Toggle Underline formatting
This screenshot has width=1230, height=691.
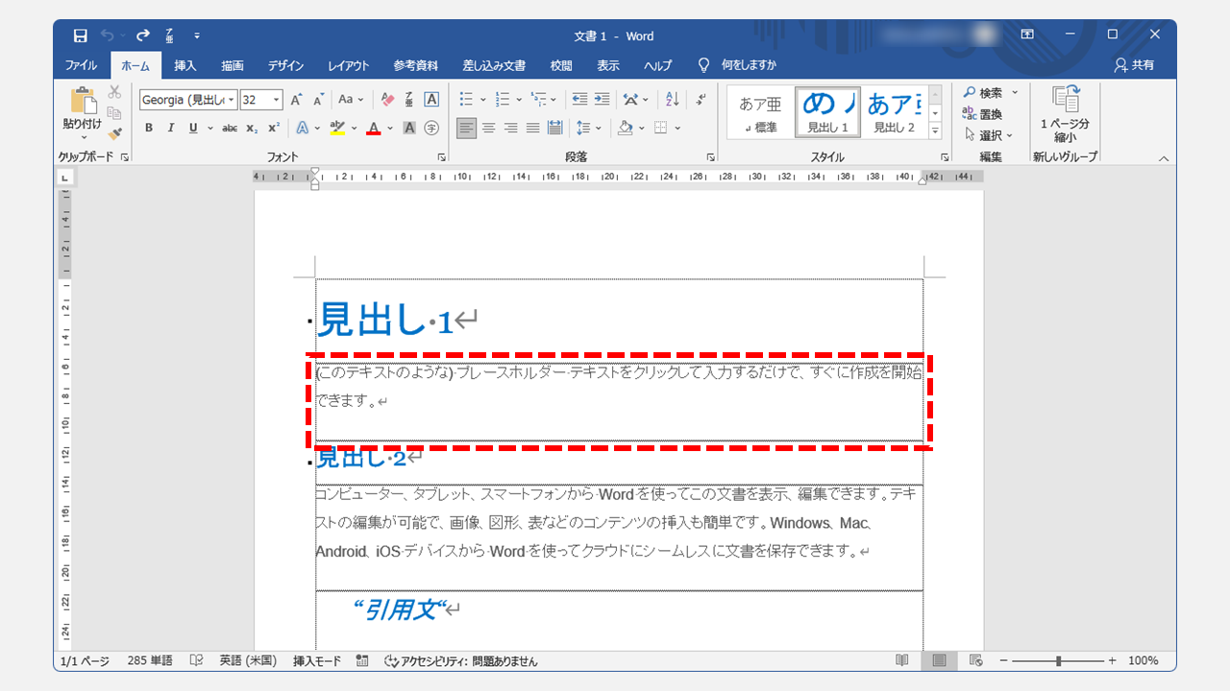point(193,128)
